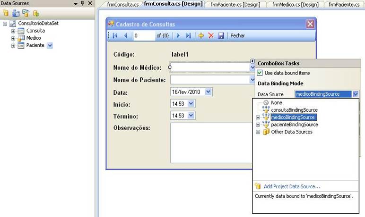The image size is (365, 217).
Task: Click Add New Data Source toolbar icon
Action: 6,13
